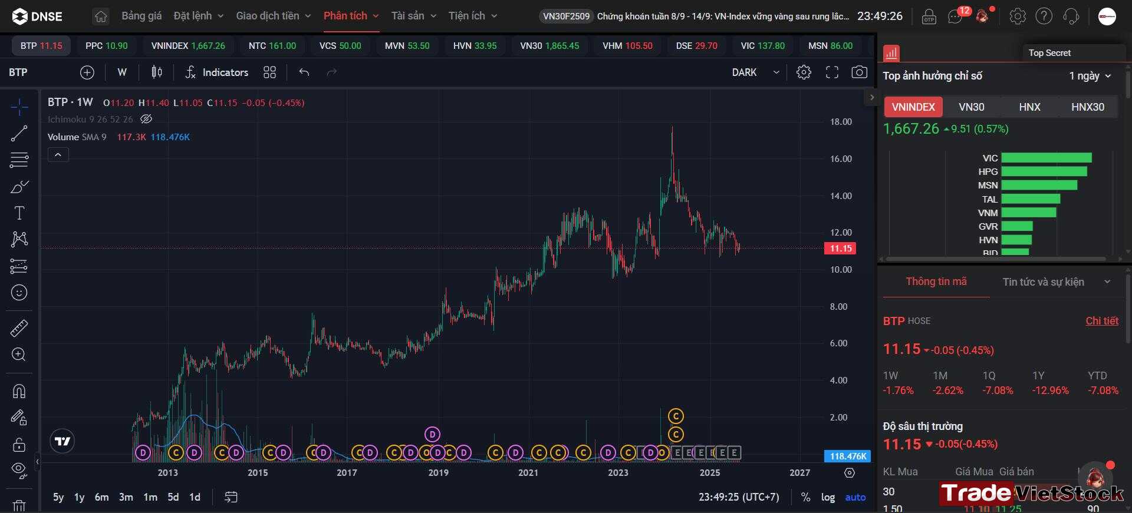Open customer support headset icon
The width and height of the screenshot is (1132, 513).
tap(1071, 16)
